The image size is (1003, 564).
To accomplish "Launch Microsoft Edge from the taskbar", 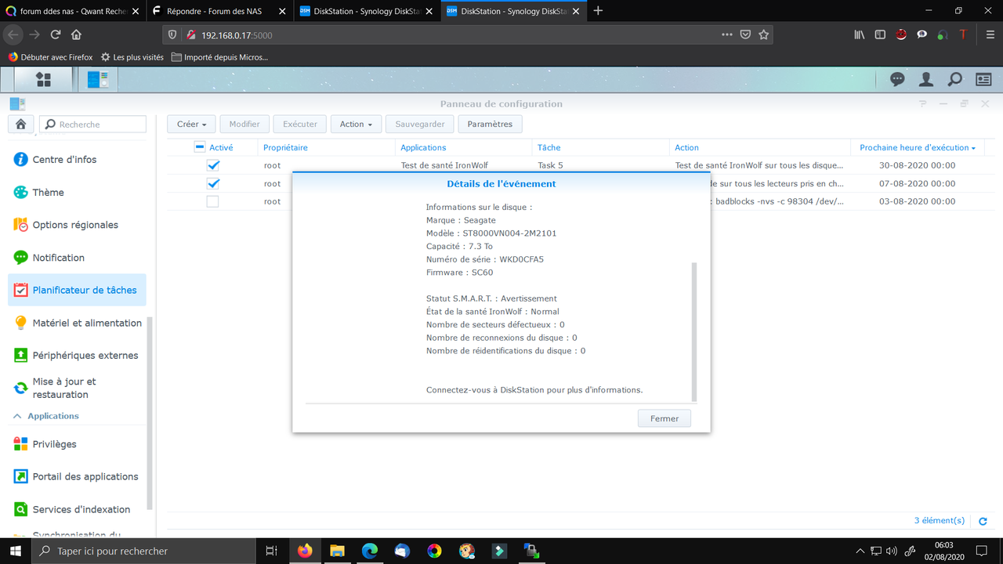I will [x=370, y=551].
